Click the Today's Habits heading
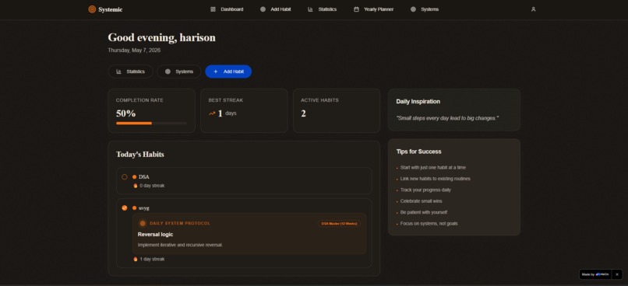The height and width of the screenshot is (286, 628). tap(140, 154)
